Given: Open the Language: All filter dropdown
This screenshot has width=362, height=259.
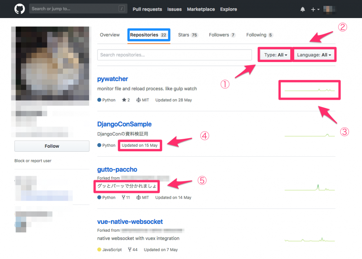Looking at the screenshot, I should click(314, 55).
